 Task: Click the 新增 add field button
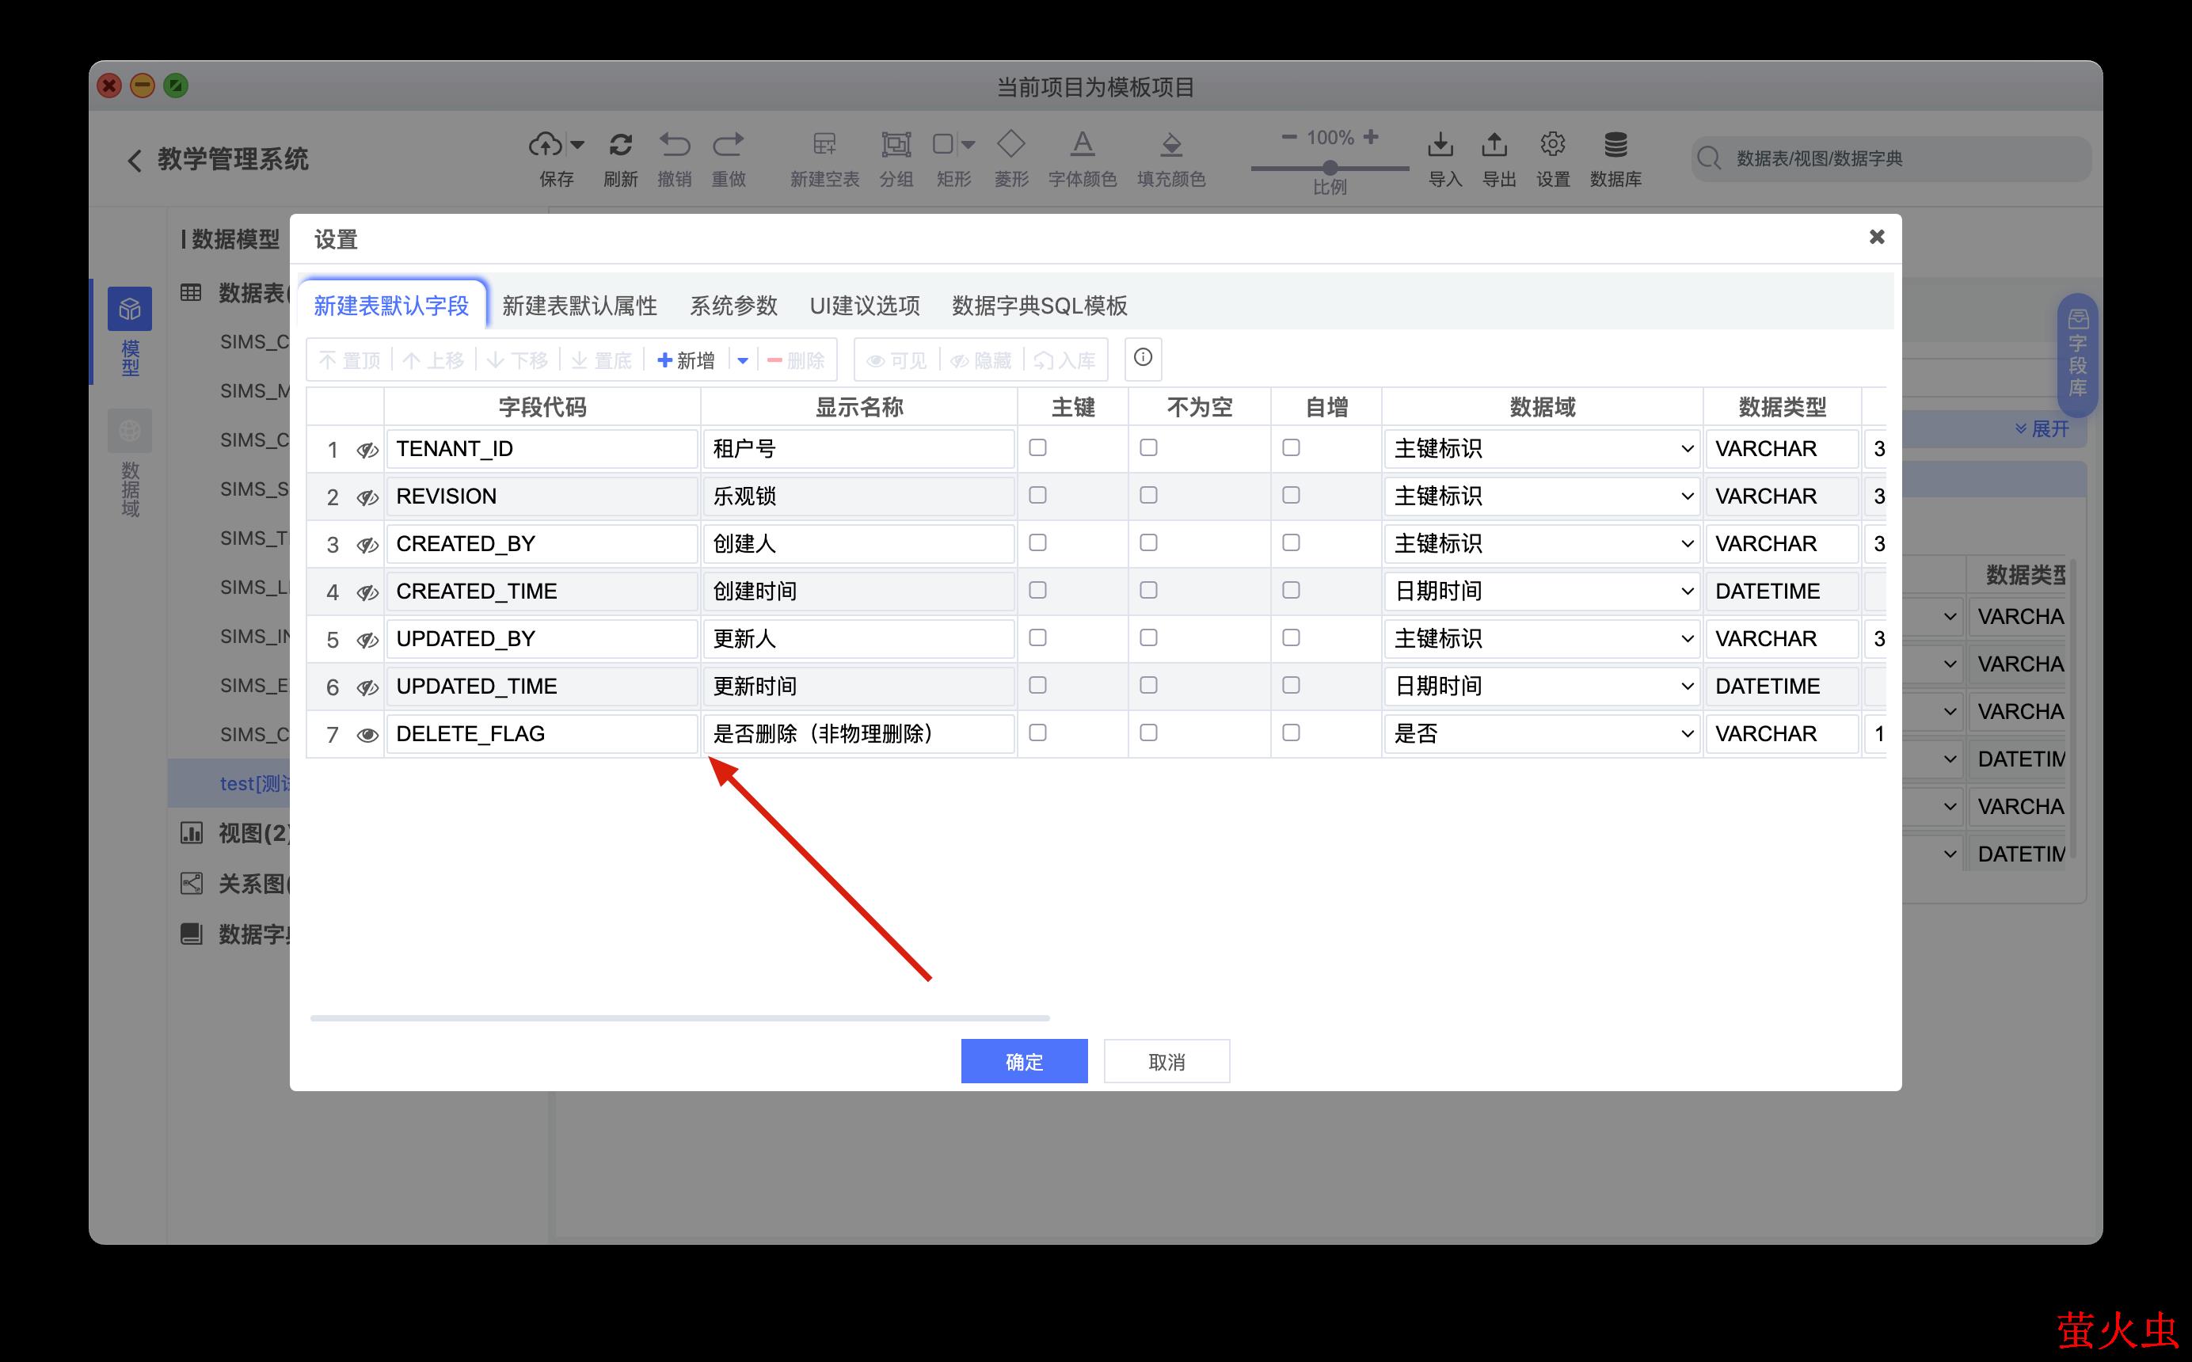tap(687, 360)
